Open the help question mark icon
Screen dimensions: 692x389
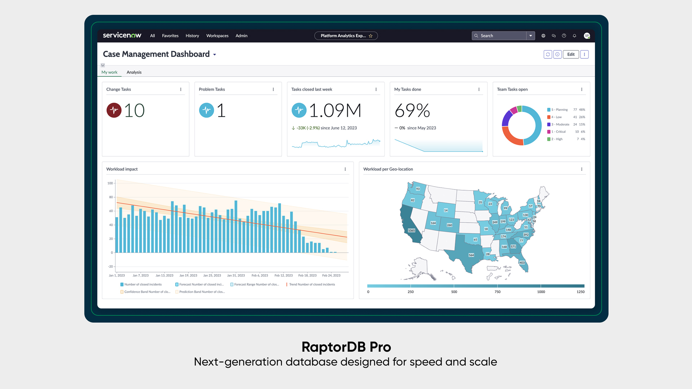[x=564, y=36]
